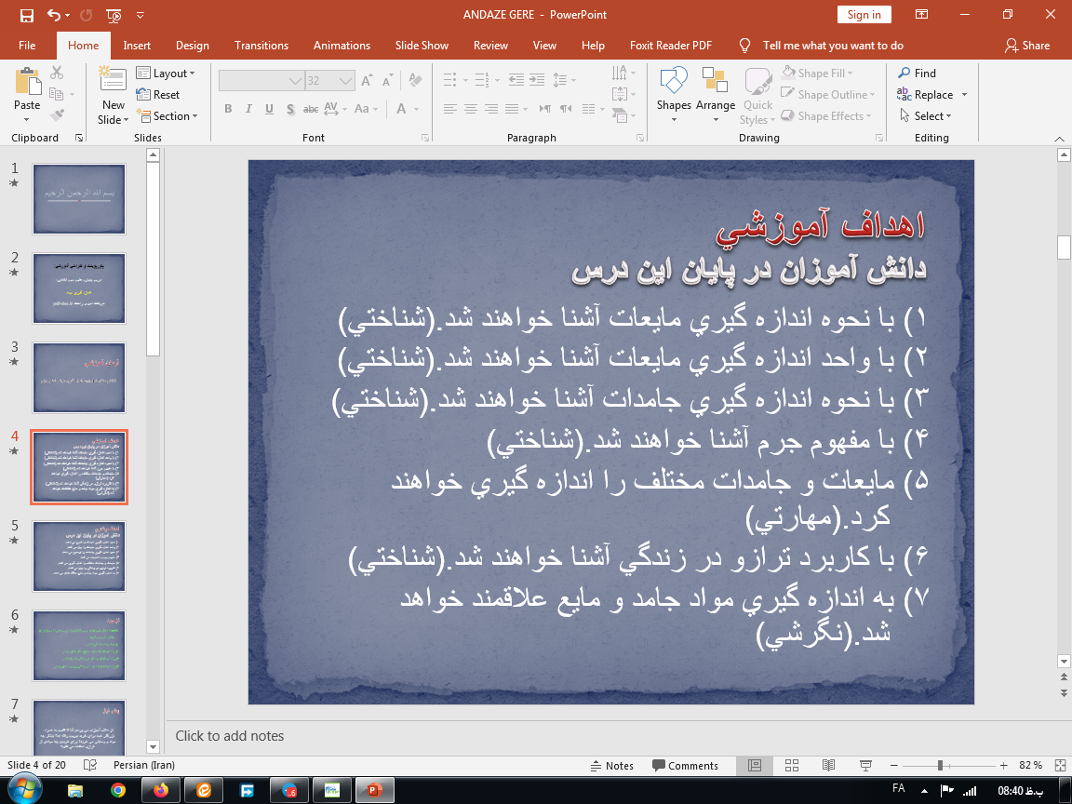
Task: Toggle Bold formatting
Action: [x=228, y=109]
